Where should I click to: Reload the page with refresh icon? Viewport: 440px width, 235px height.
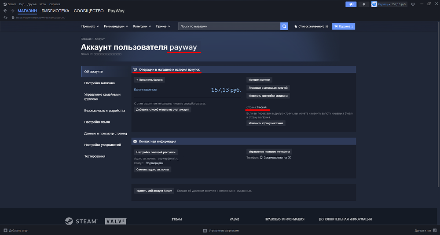pyautogui.click(x=5, y=18)
